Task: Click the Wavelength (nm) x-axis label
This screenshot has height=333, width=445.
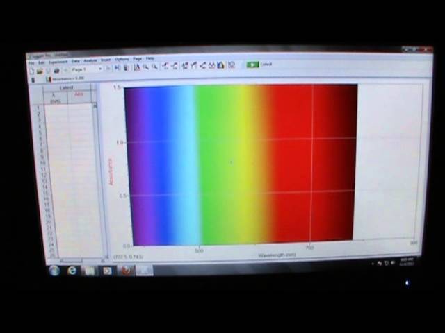Action: [277, 255]
